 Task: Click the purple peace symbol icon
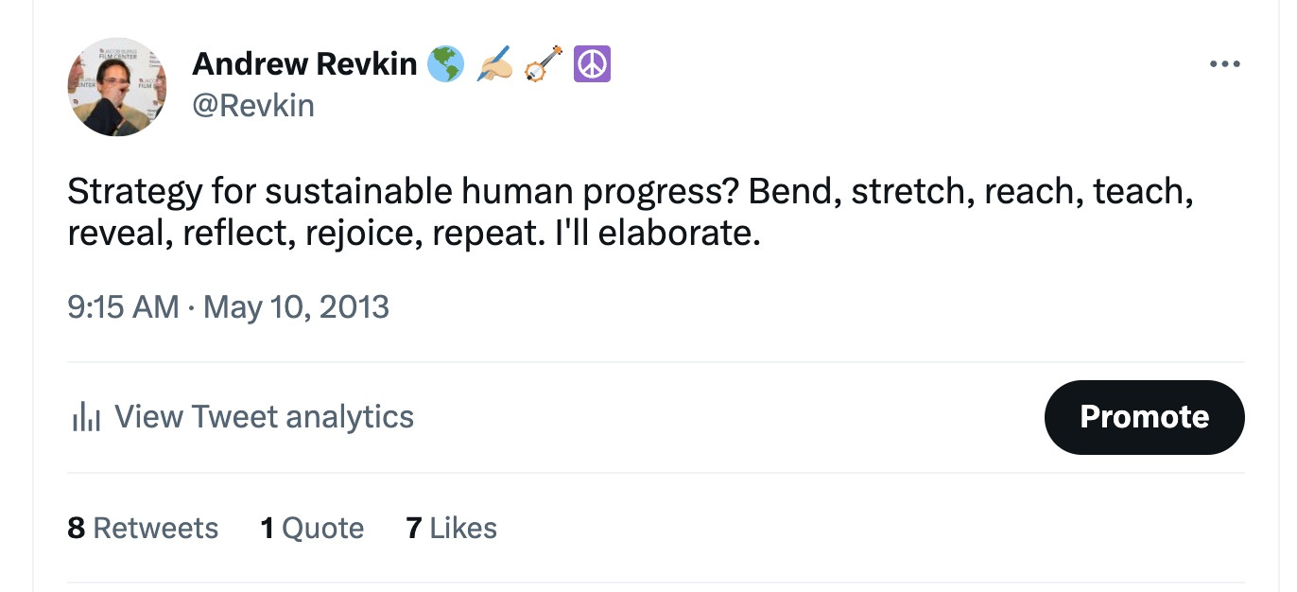pos(593,64)
